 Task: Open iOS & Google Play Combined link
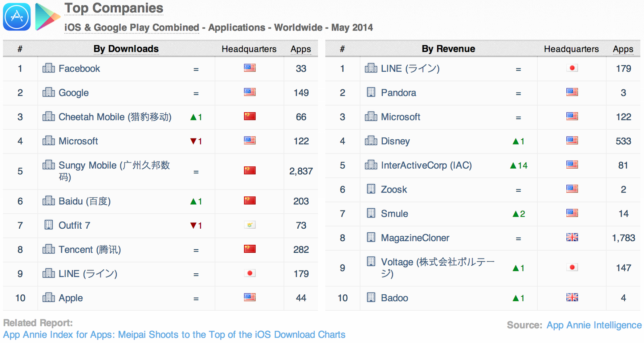point(132,27)
